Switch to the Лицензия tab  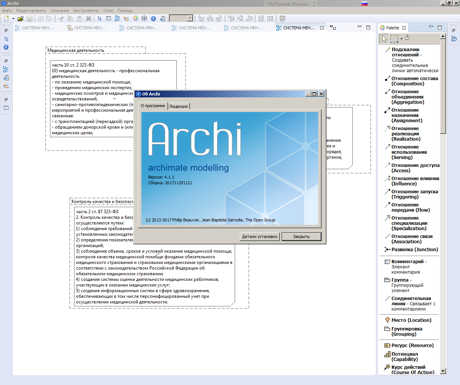(x=179, y=106)
